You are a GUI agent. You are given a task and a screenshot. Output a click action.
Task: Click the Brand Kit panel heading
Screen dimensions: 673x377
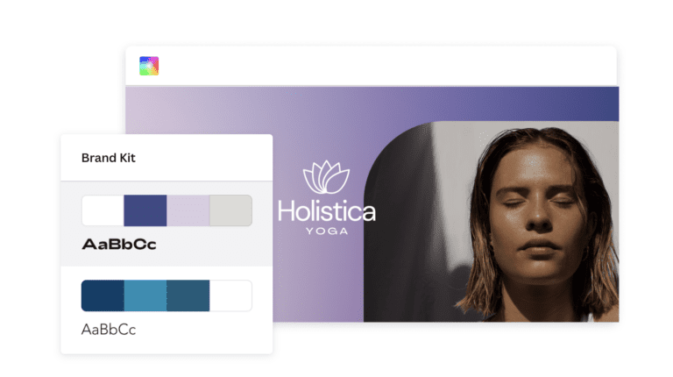[x=109, y=158]
